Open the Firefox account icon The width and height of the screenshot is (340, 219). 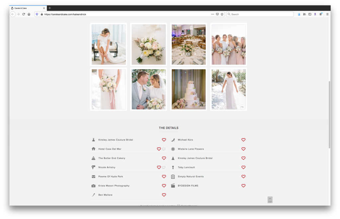point(321,14)
